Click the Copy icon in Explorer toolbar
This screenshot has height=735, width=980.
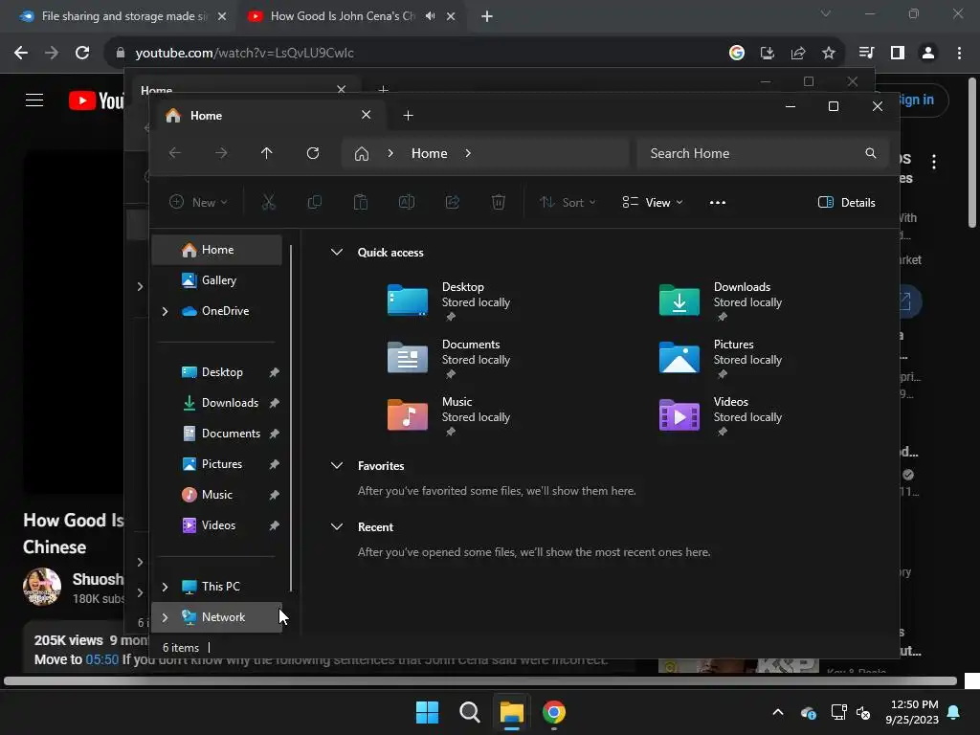pos(314,203)
